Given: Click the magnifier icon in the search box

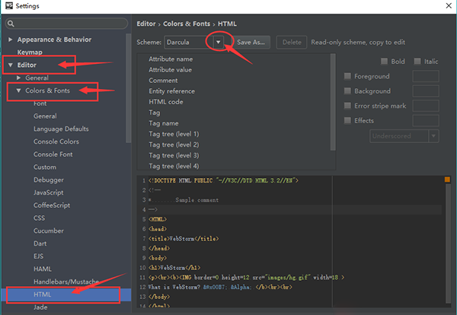Looking at the screenshot, I should point(14,24).
